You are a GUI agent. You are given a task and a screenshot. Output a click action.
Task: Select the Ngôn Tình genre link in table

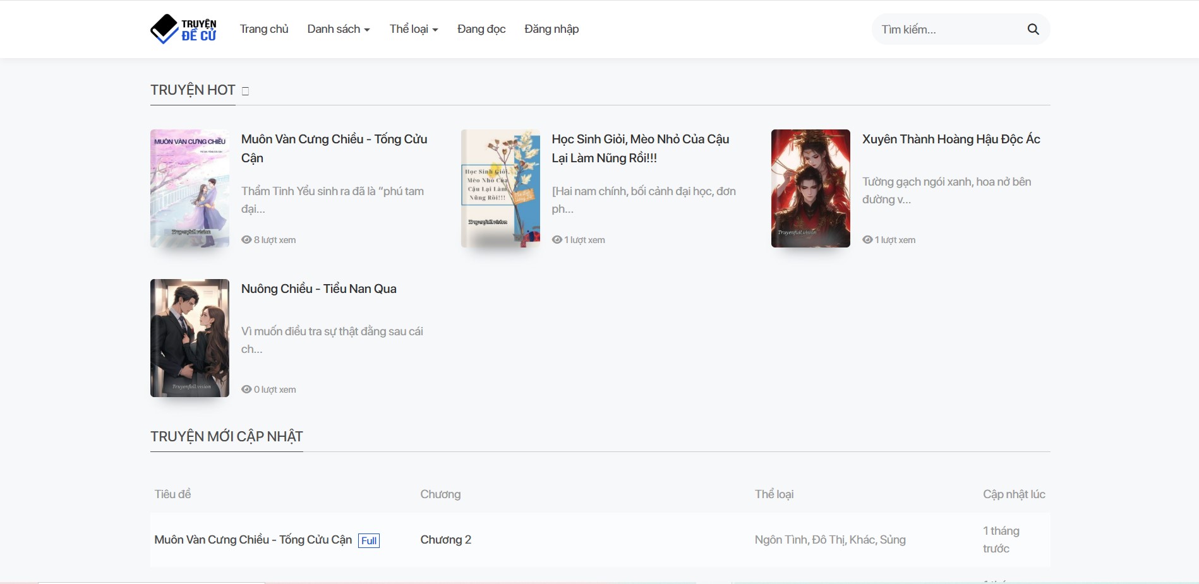pos(781,540)
